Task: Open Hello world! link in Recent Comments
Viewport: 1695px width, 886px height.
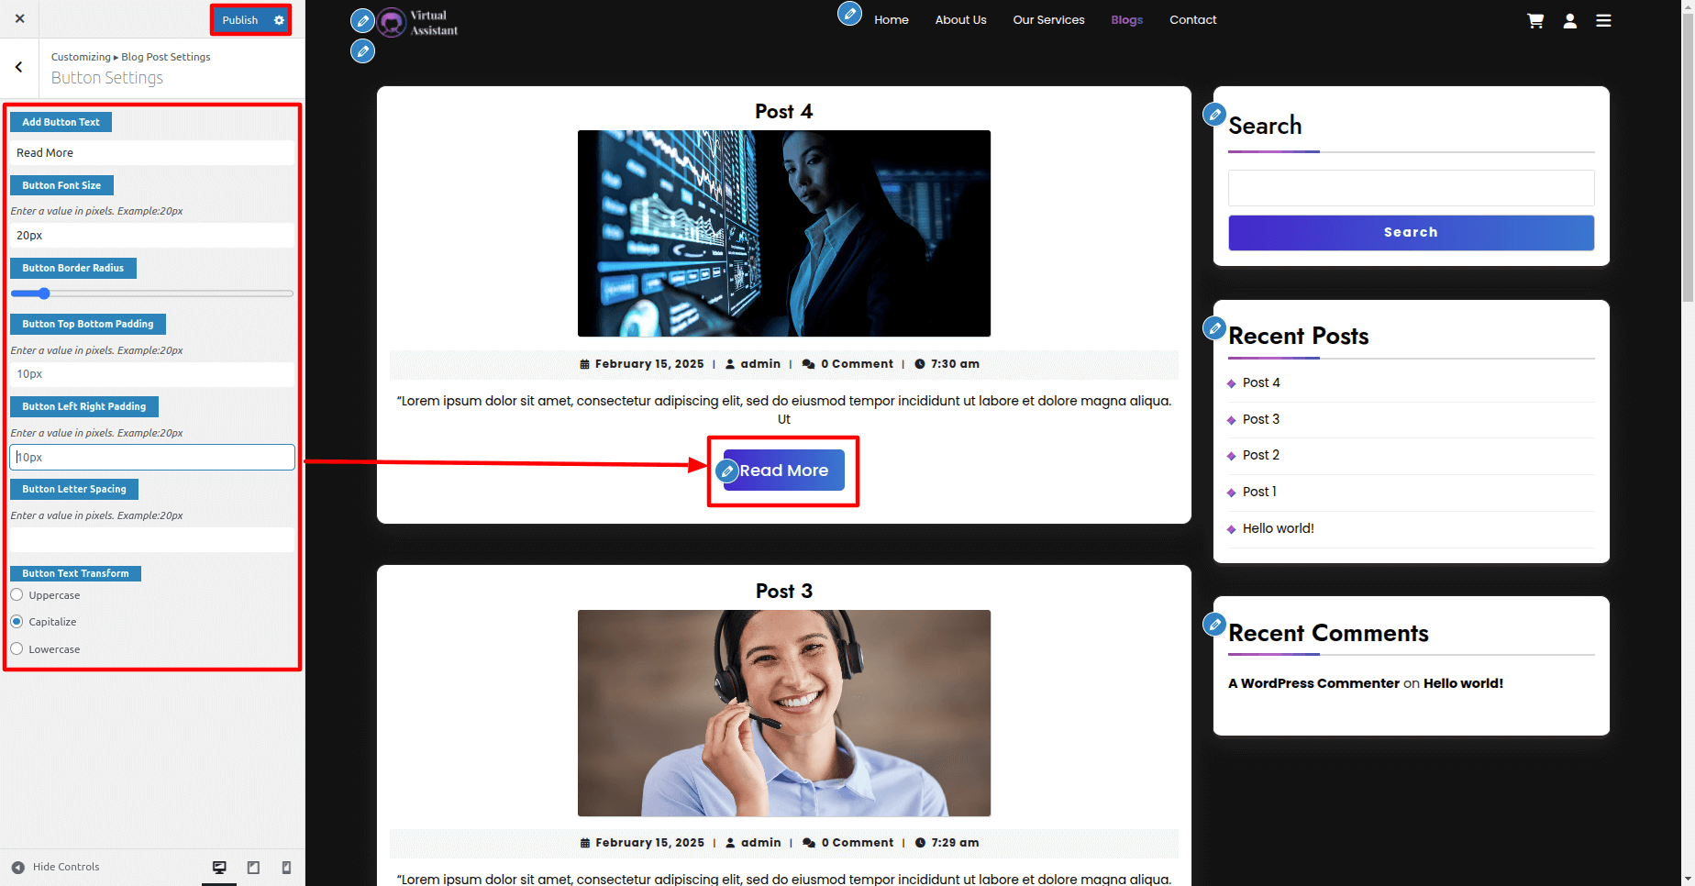Action: (x=1463, y=683)
